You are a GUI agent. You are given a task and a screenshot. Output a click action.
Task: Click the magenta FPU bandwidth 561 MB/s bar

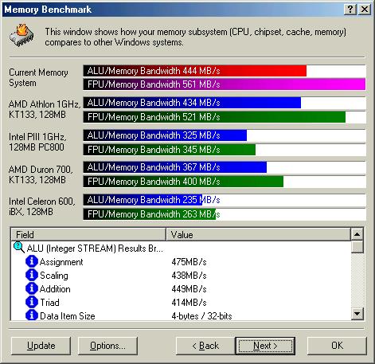[x=225, y=84]
